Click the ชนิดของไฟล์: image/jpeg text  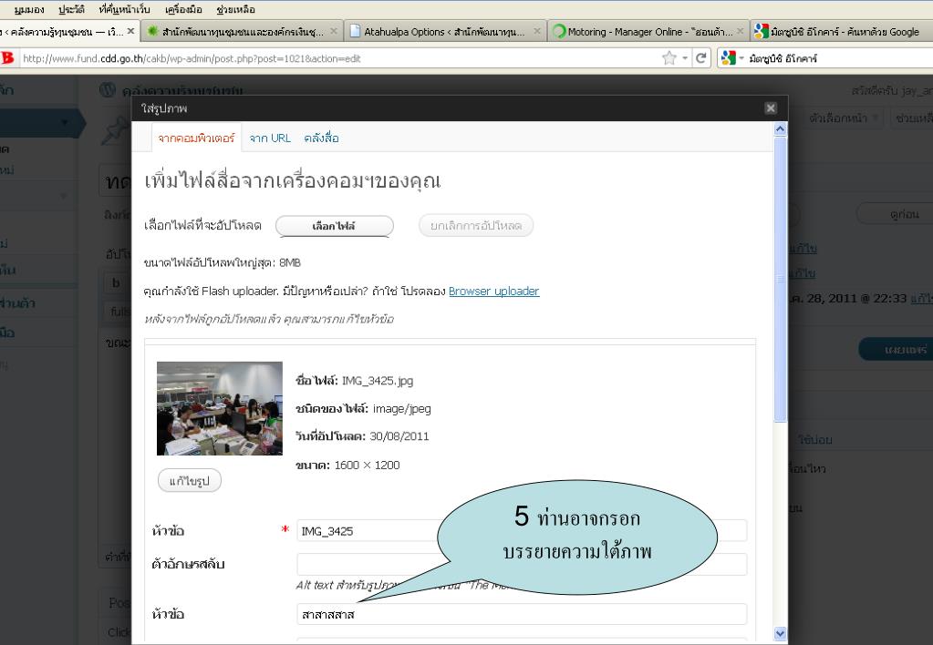tap(364, 408)
